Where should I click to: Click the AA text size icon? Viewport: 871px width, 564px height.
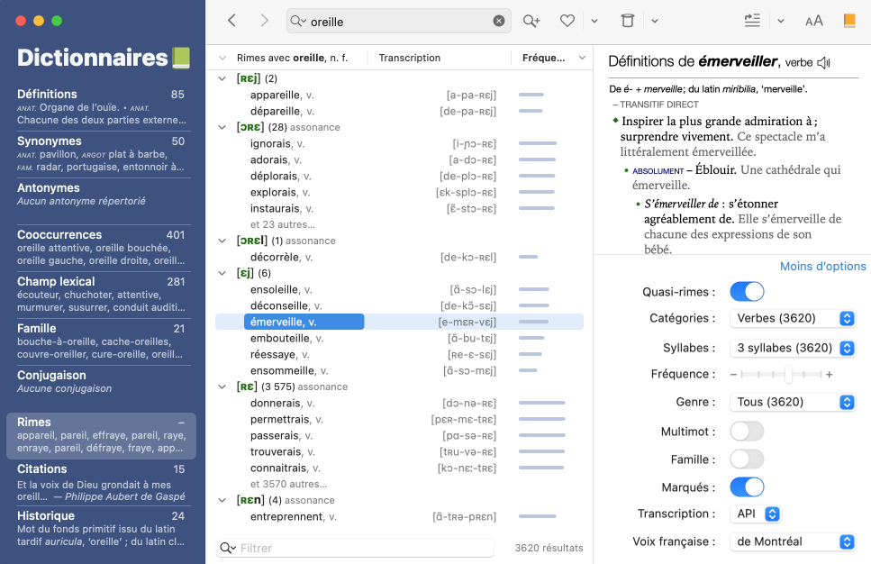[x=814, y=21]
